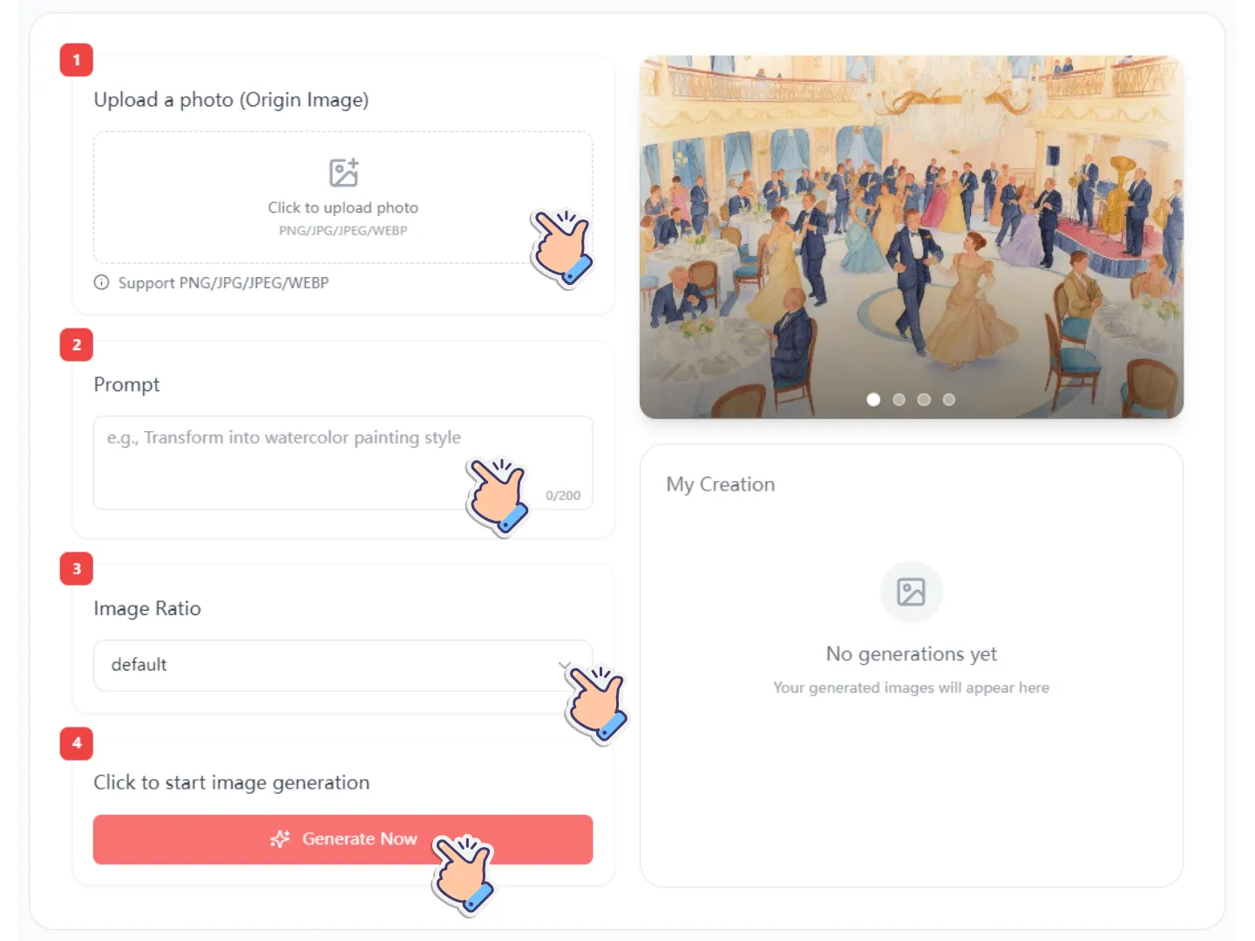The image size is (1255, 941).
Task: Click the sparkle icon on Generate Now
Action: tap(280, 839)
